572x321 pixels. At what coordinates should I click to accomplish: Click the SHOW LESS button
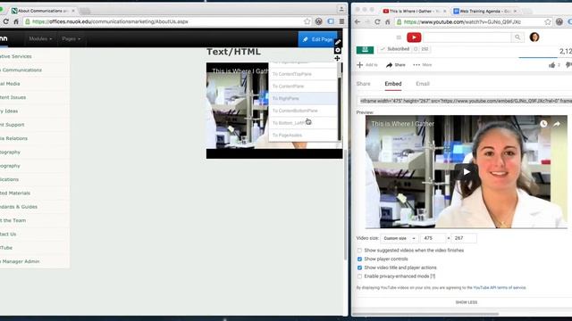467,302
